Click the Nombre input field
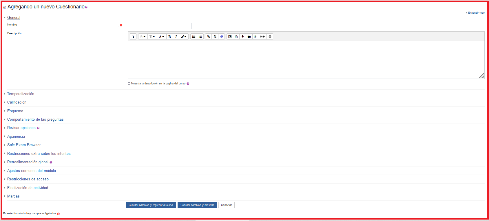489x221 pixels. [160, 26]
